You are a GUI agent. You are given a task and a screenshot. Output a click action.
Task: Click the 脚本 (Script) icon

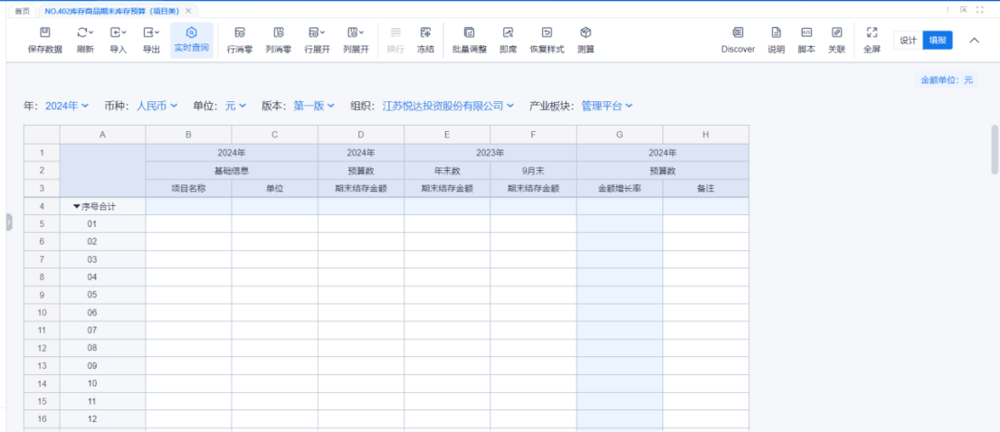(x=805, y=40)
